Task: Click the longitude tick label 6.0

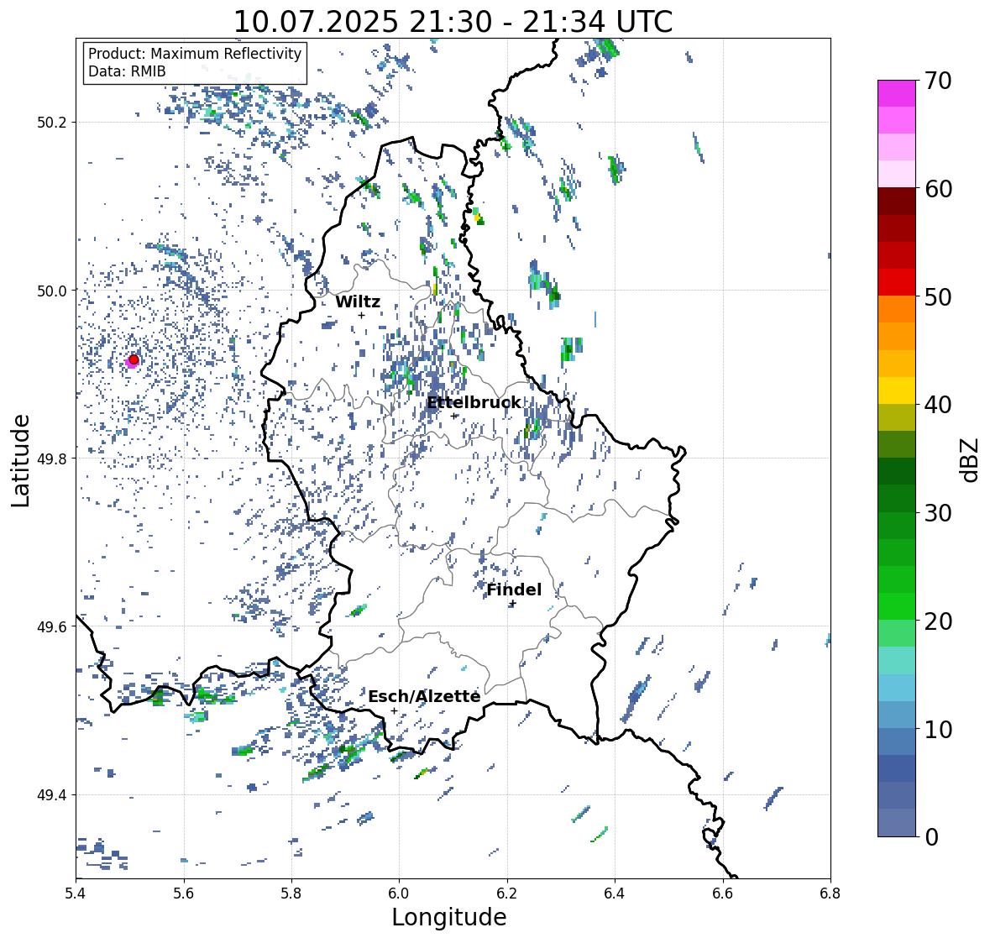Action: [x=399, y=893]
